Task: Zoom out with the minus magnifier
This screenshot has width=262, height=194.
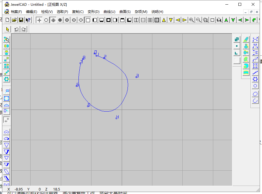Action: coord(199,20)
